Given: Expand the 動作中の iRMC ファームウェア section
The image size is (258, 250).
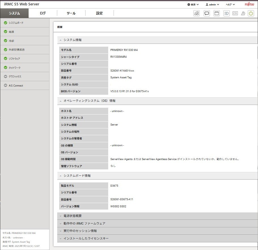Looking at the screenshot, I should 157,223.
